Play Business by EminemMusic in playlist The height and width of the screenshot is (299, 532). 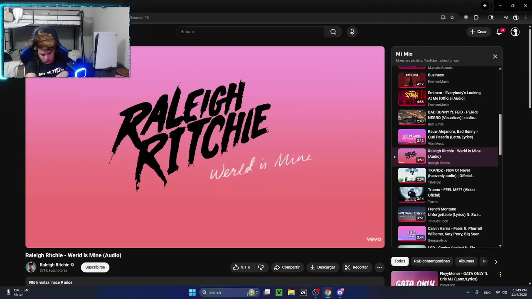(446, 79)
